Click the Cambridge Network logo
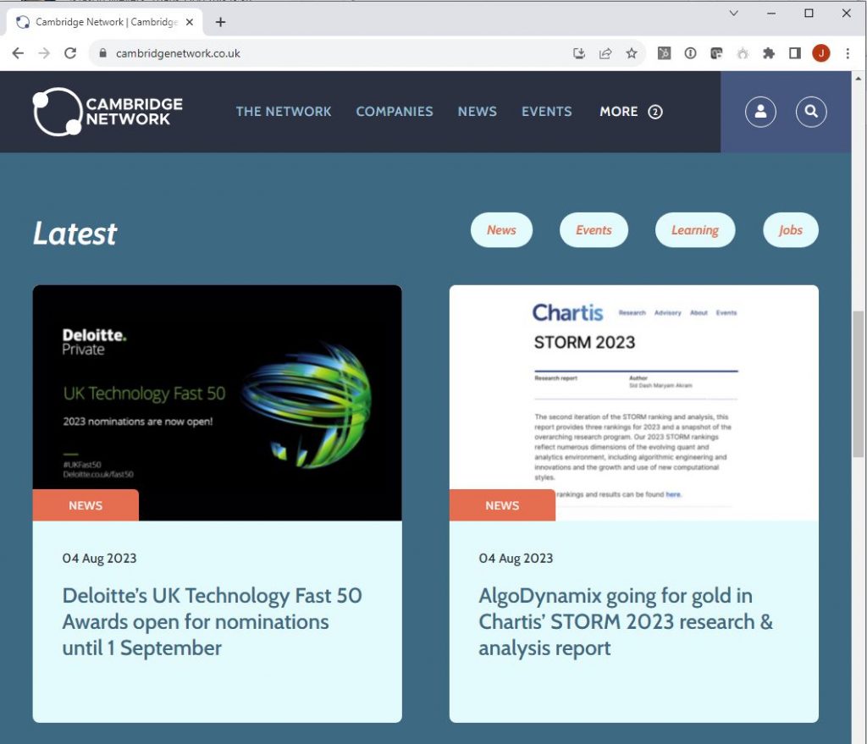Image resolution: width=867 pixels, height=744 pixels. (108, 112)
